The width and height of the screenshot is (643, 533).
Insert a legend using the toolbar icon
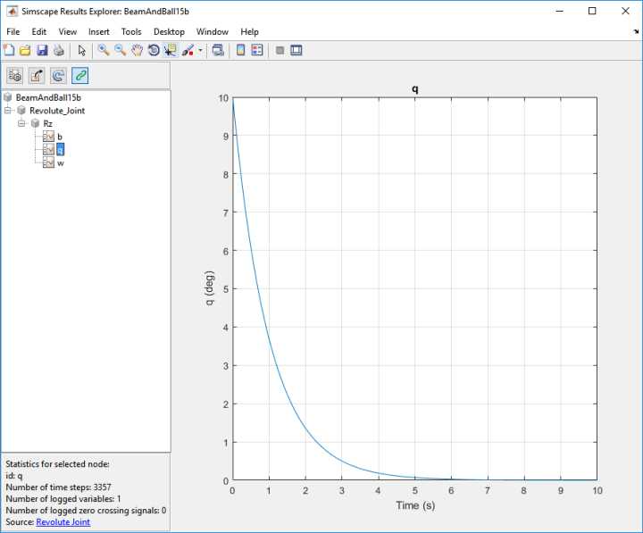pos(257,50)
